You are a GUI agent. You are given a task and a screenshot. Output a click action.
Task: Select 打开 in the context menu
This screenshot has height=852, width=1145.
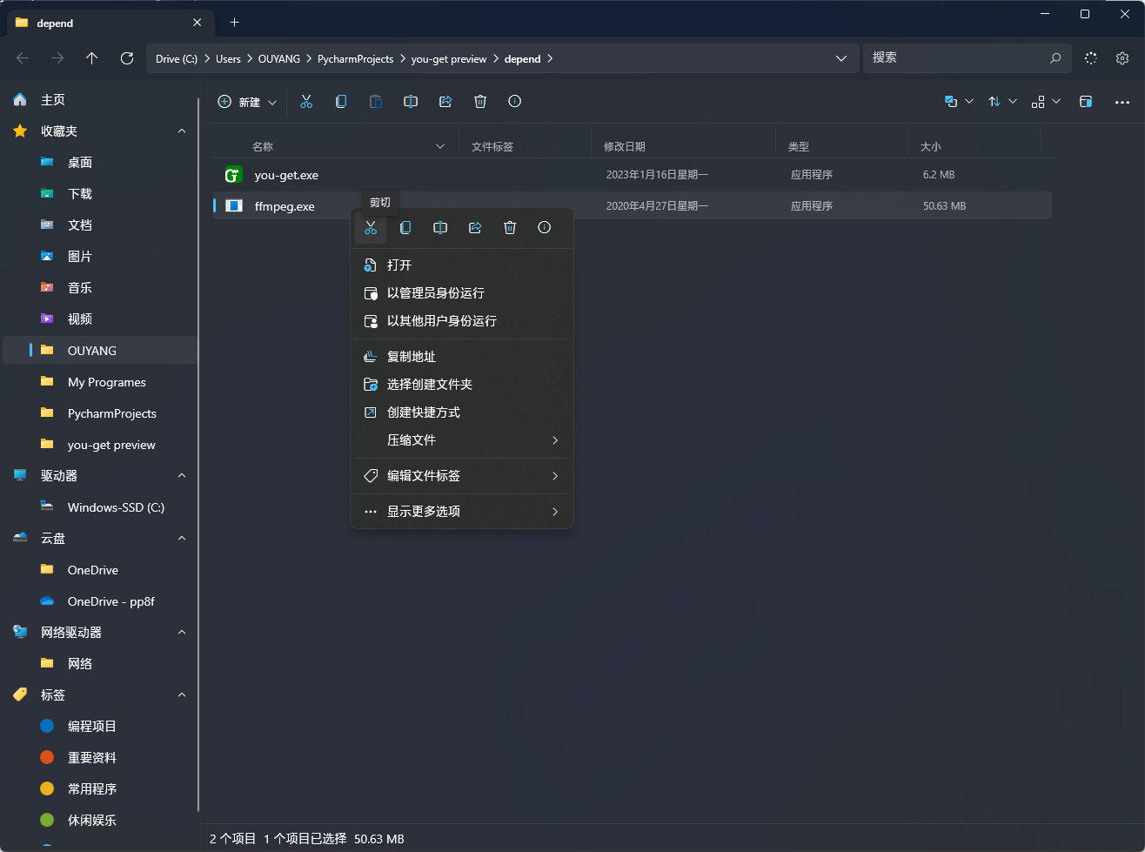(x=462, y=265)
